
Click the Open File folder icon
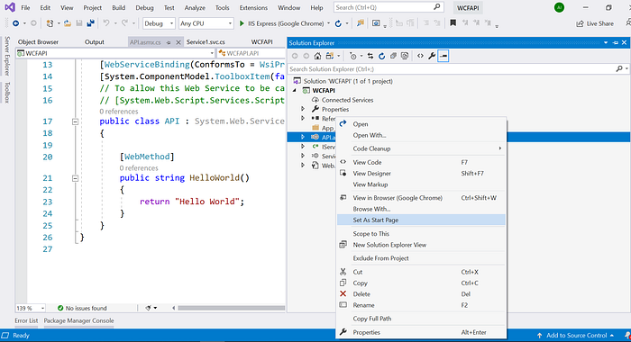click(x=68, y=23)
